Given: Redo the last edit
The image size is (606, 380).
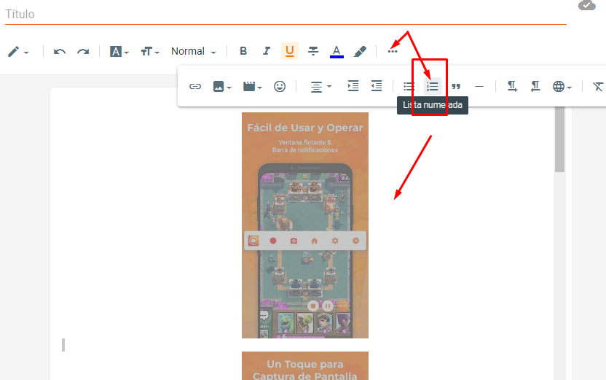Looking at the screenshot, I should [83, 52].
